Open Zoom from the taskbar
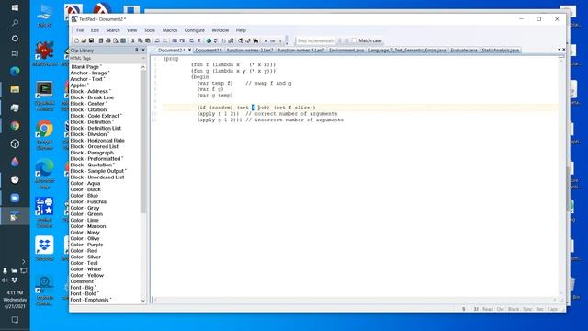Image resolution: width=588 pixels, height=331 pixels. click(x=15, y=199)
